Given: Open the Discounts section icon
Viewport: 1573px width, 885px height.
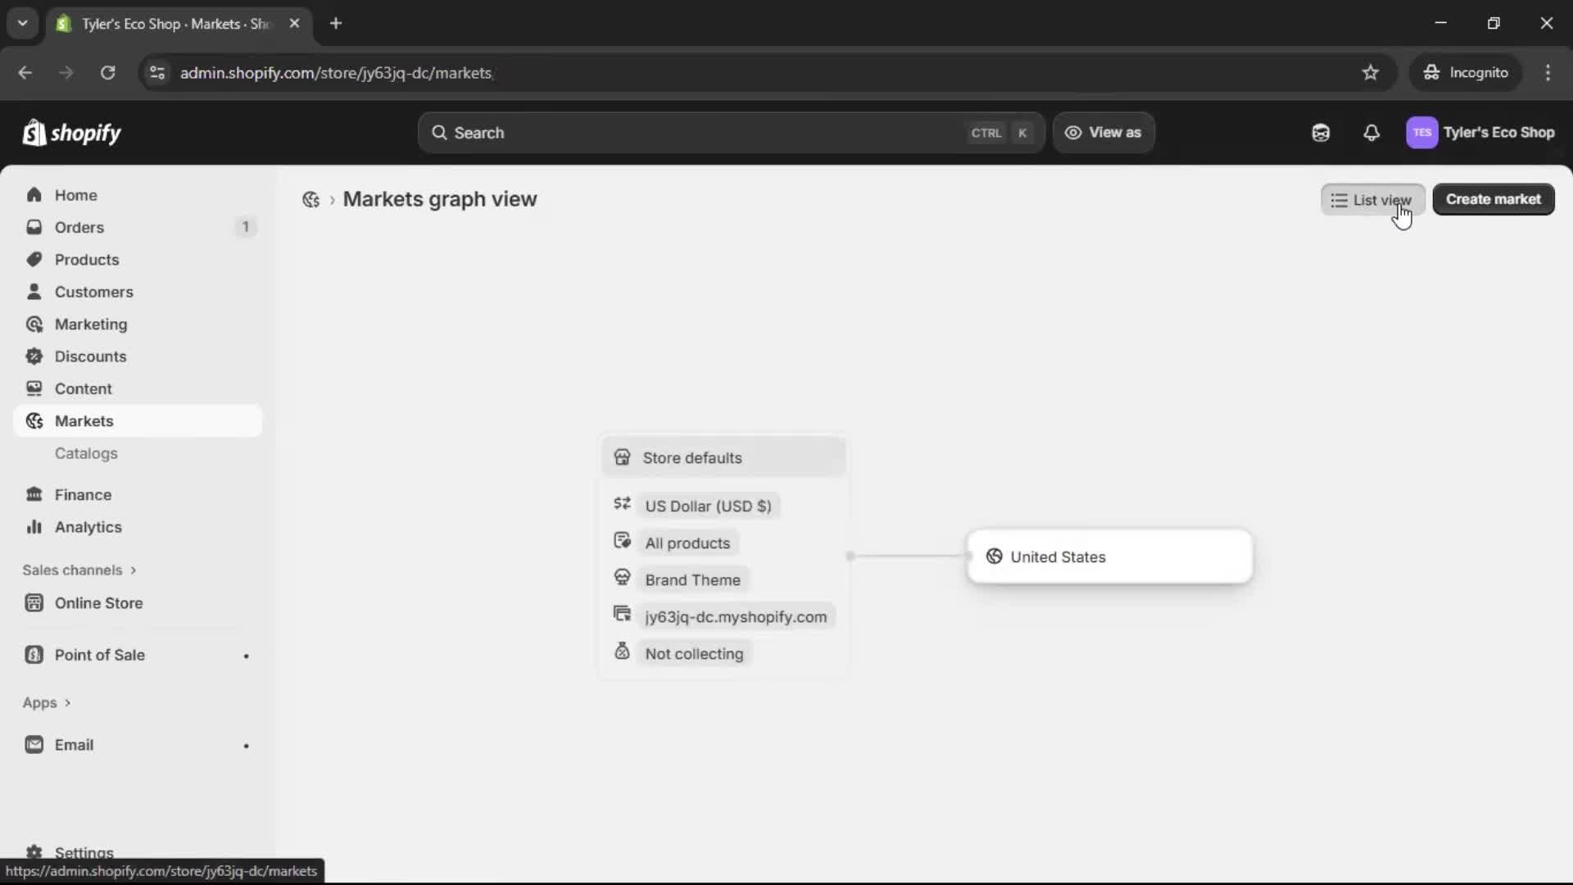Looking at the screenshot, I should tap(34, 356).
